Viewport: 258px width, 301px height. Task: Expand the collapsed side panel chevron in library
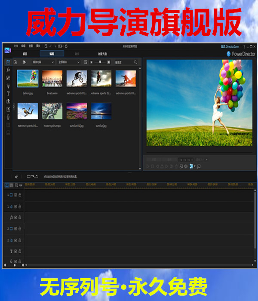[x=14, y=107]
